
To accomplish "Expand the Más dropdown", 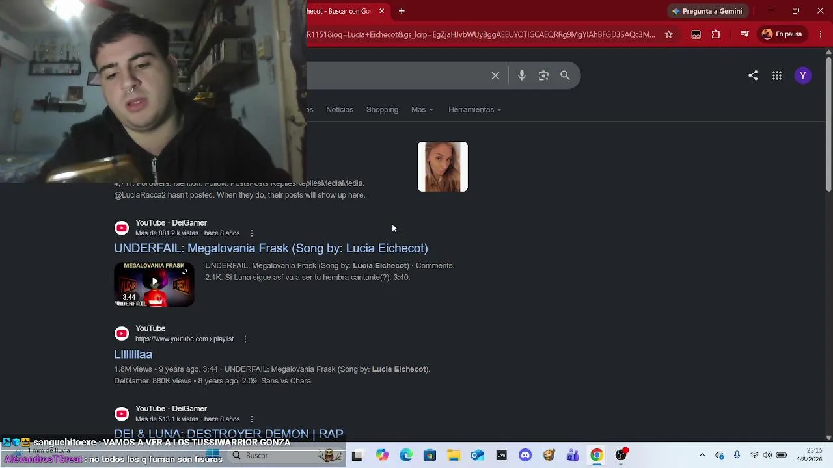I will point(422,110).
